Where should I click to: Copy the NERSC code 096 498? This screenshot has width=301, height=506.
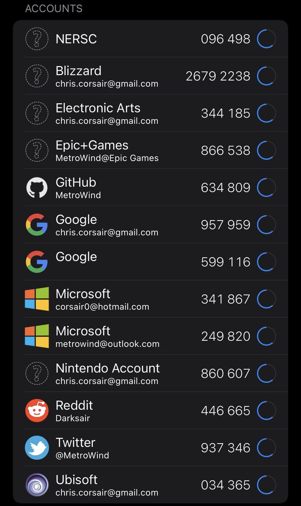pyautogui.click(x=226, y=39)
